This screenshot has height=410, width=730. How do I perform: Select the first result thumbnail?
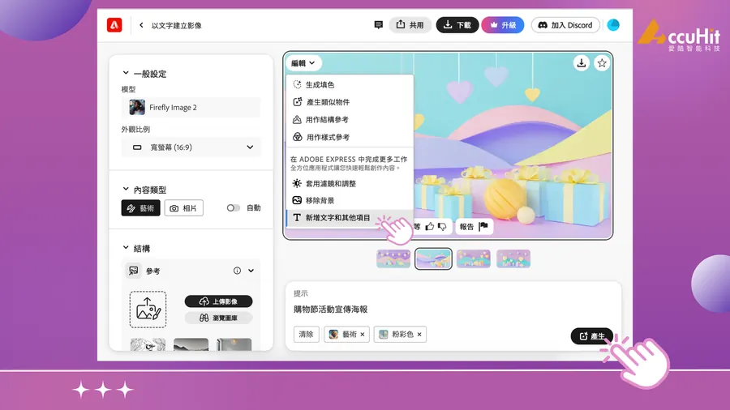tap(393, 258)
